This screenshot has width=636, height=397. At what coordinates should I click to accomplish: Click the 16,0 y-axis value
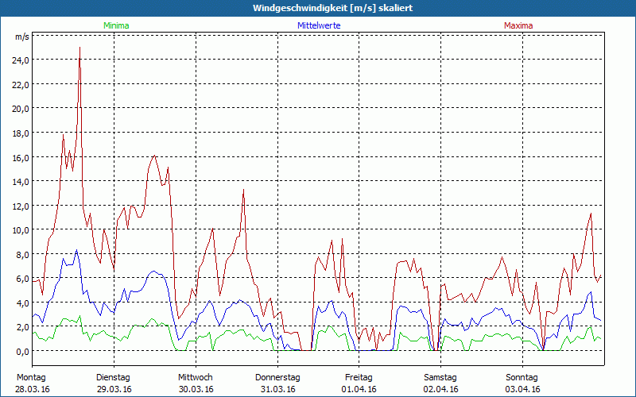[21, 157]
